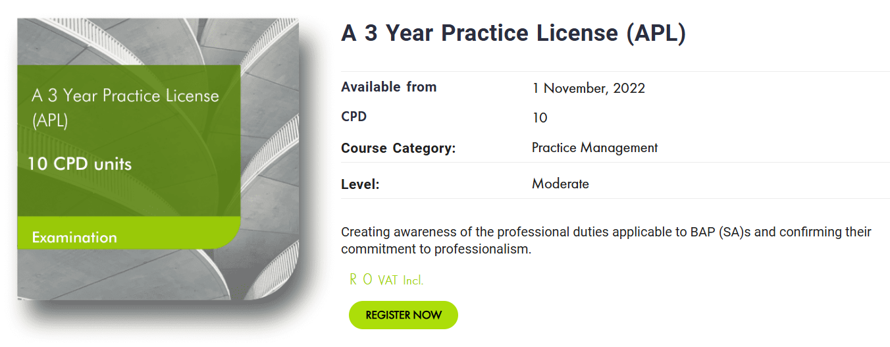Viewport: 890px width, 347px height.
Task: Click the course title inside the green overlay
Action: (x=125, y=107)
